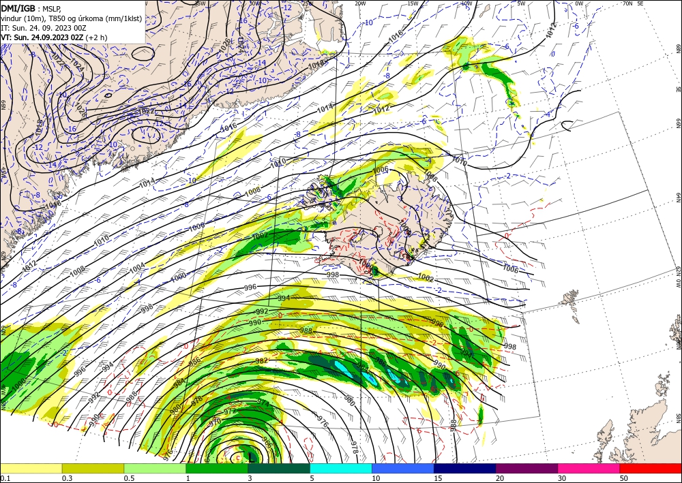Click the red above-50 legend swatch
The width and height of the screenshot is (682, 483).
point(651,468)
